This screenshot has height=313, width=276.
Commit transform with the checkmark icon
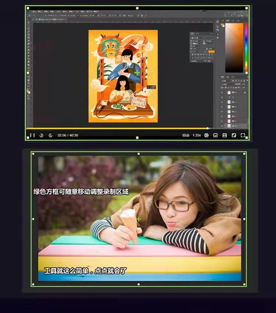click(x=146, y=15)
